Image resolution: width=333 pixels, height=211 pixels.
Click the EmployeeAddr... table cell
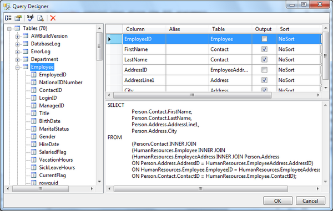click(230, 70)
